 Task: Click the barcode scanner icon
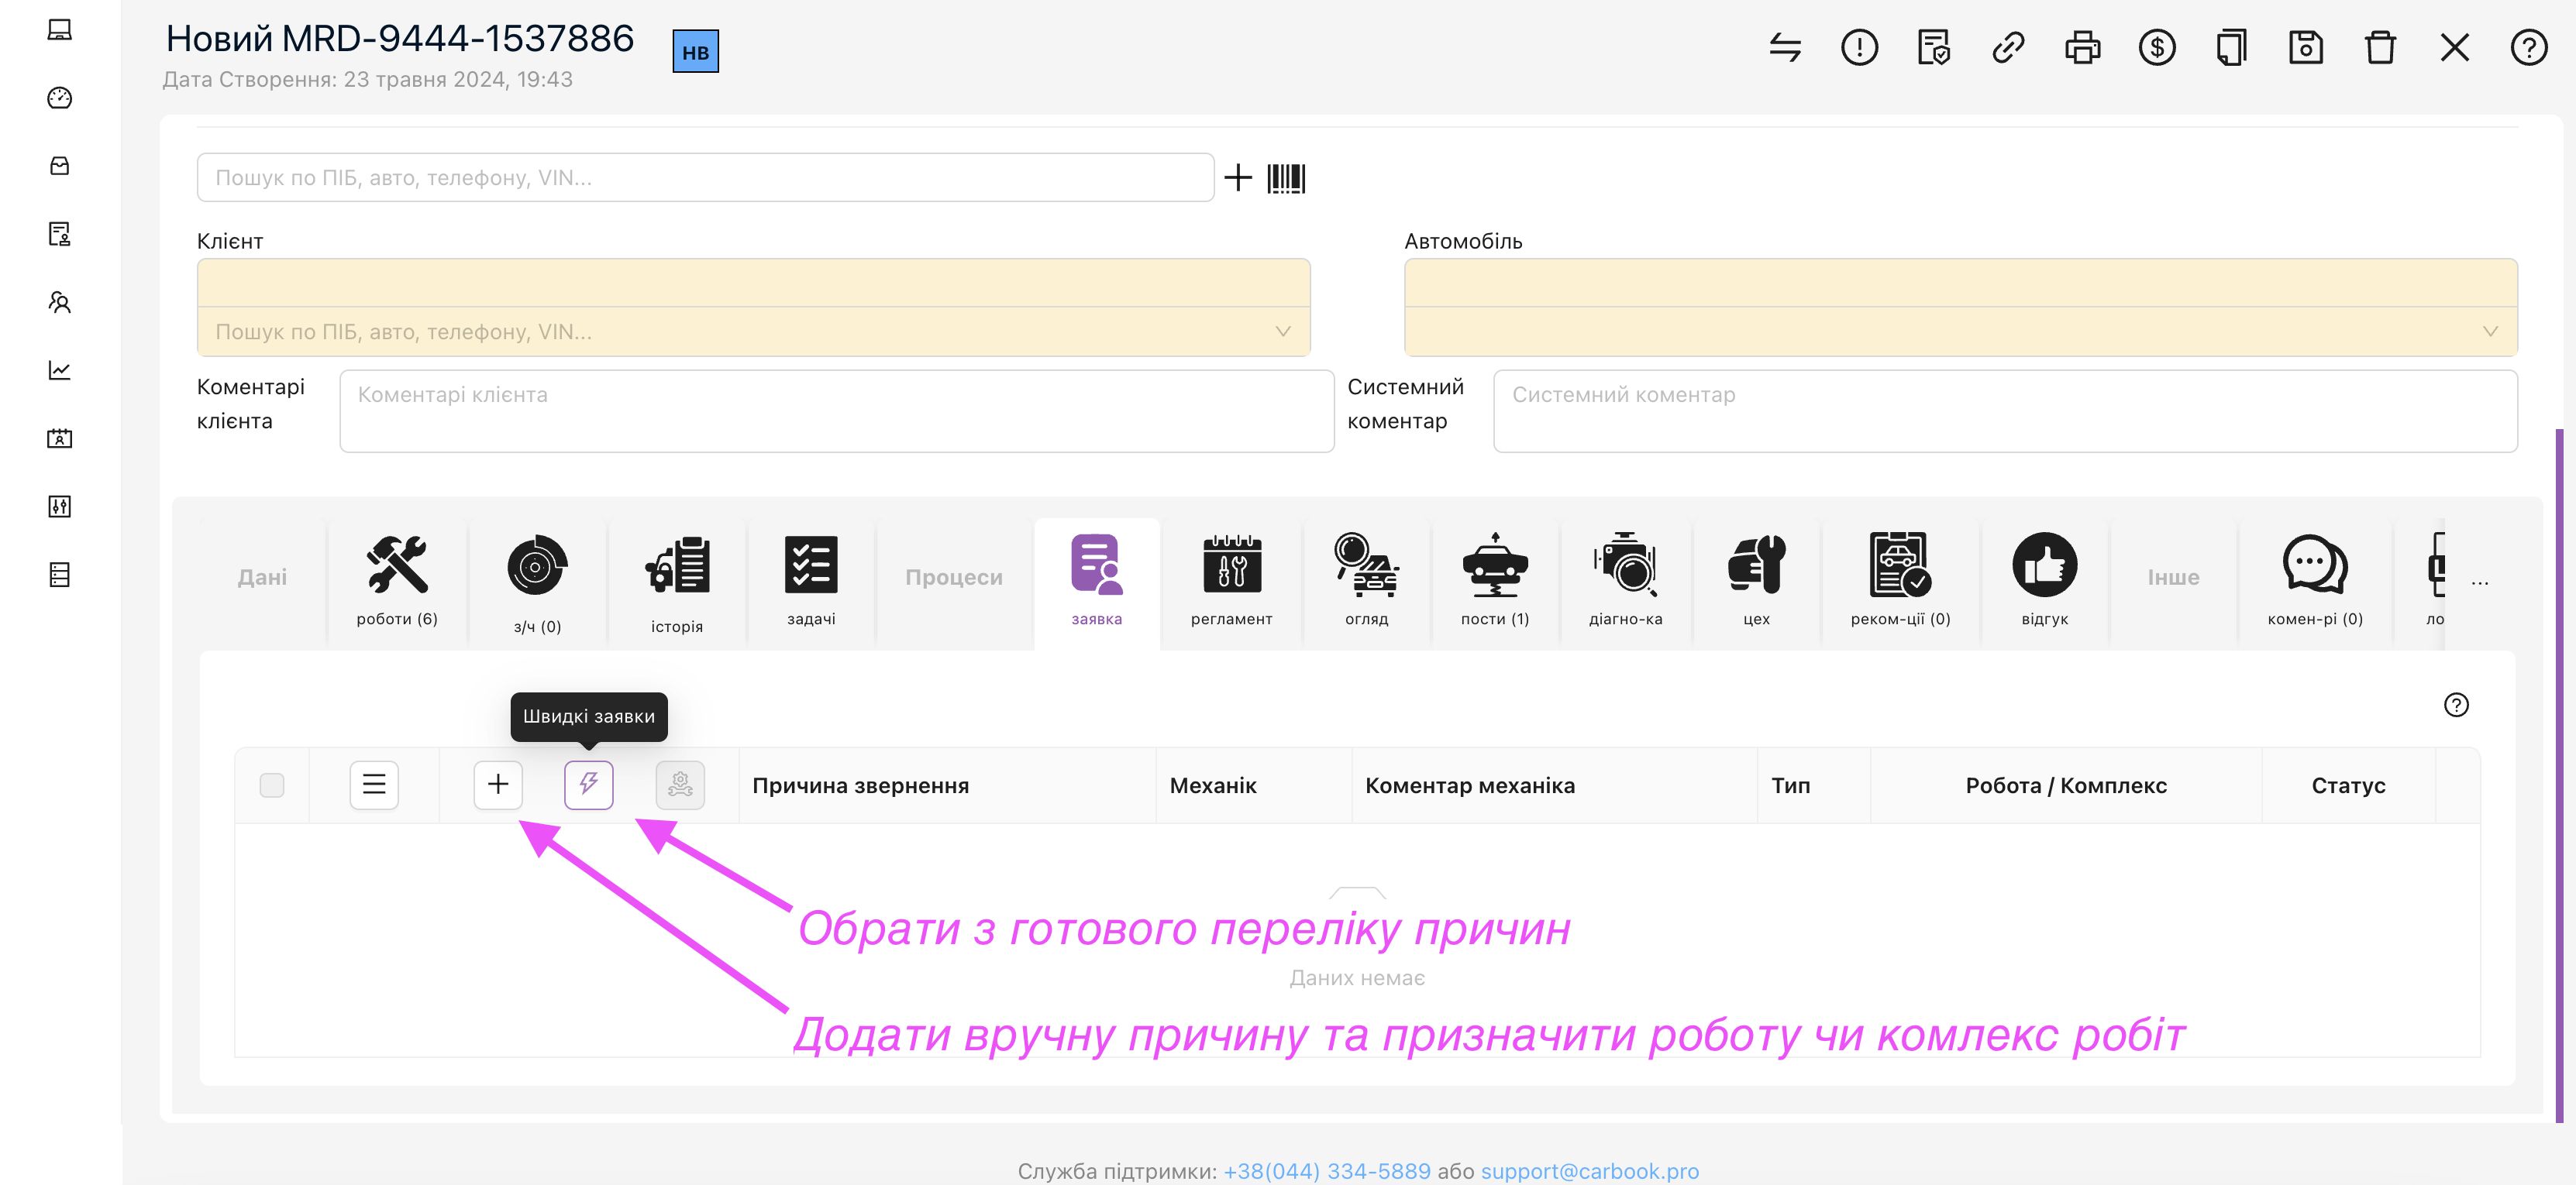(x=1286, y=178)
